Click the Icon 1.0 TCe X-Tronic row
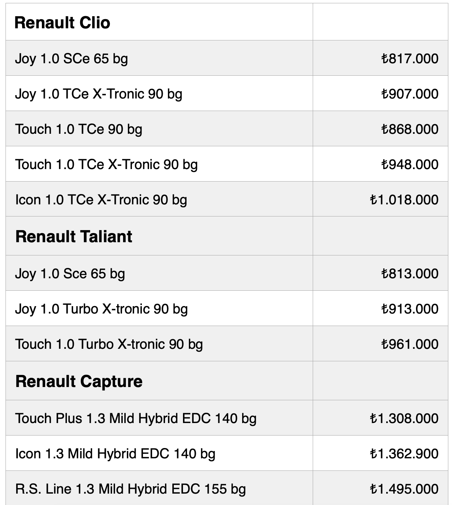The height and width of the screenshot is (505, 452). pyautogui.click(x=101, y=200)
